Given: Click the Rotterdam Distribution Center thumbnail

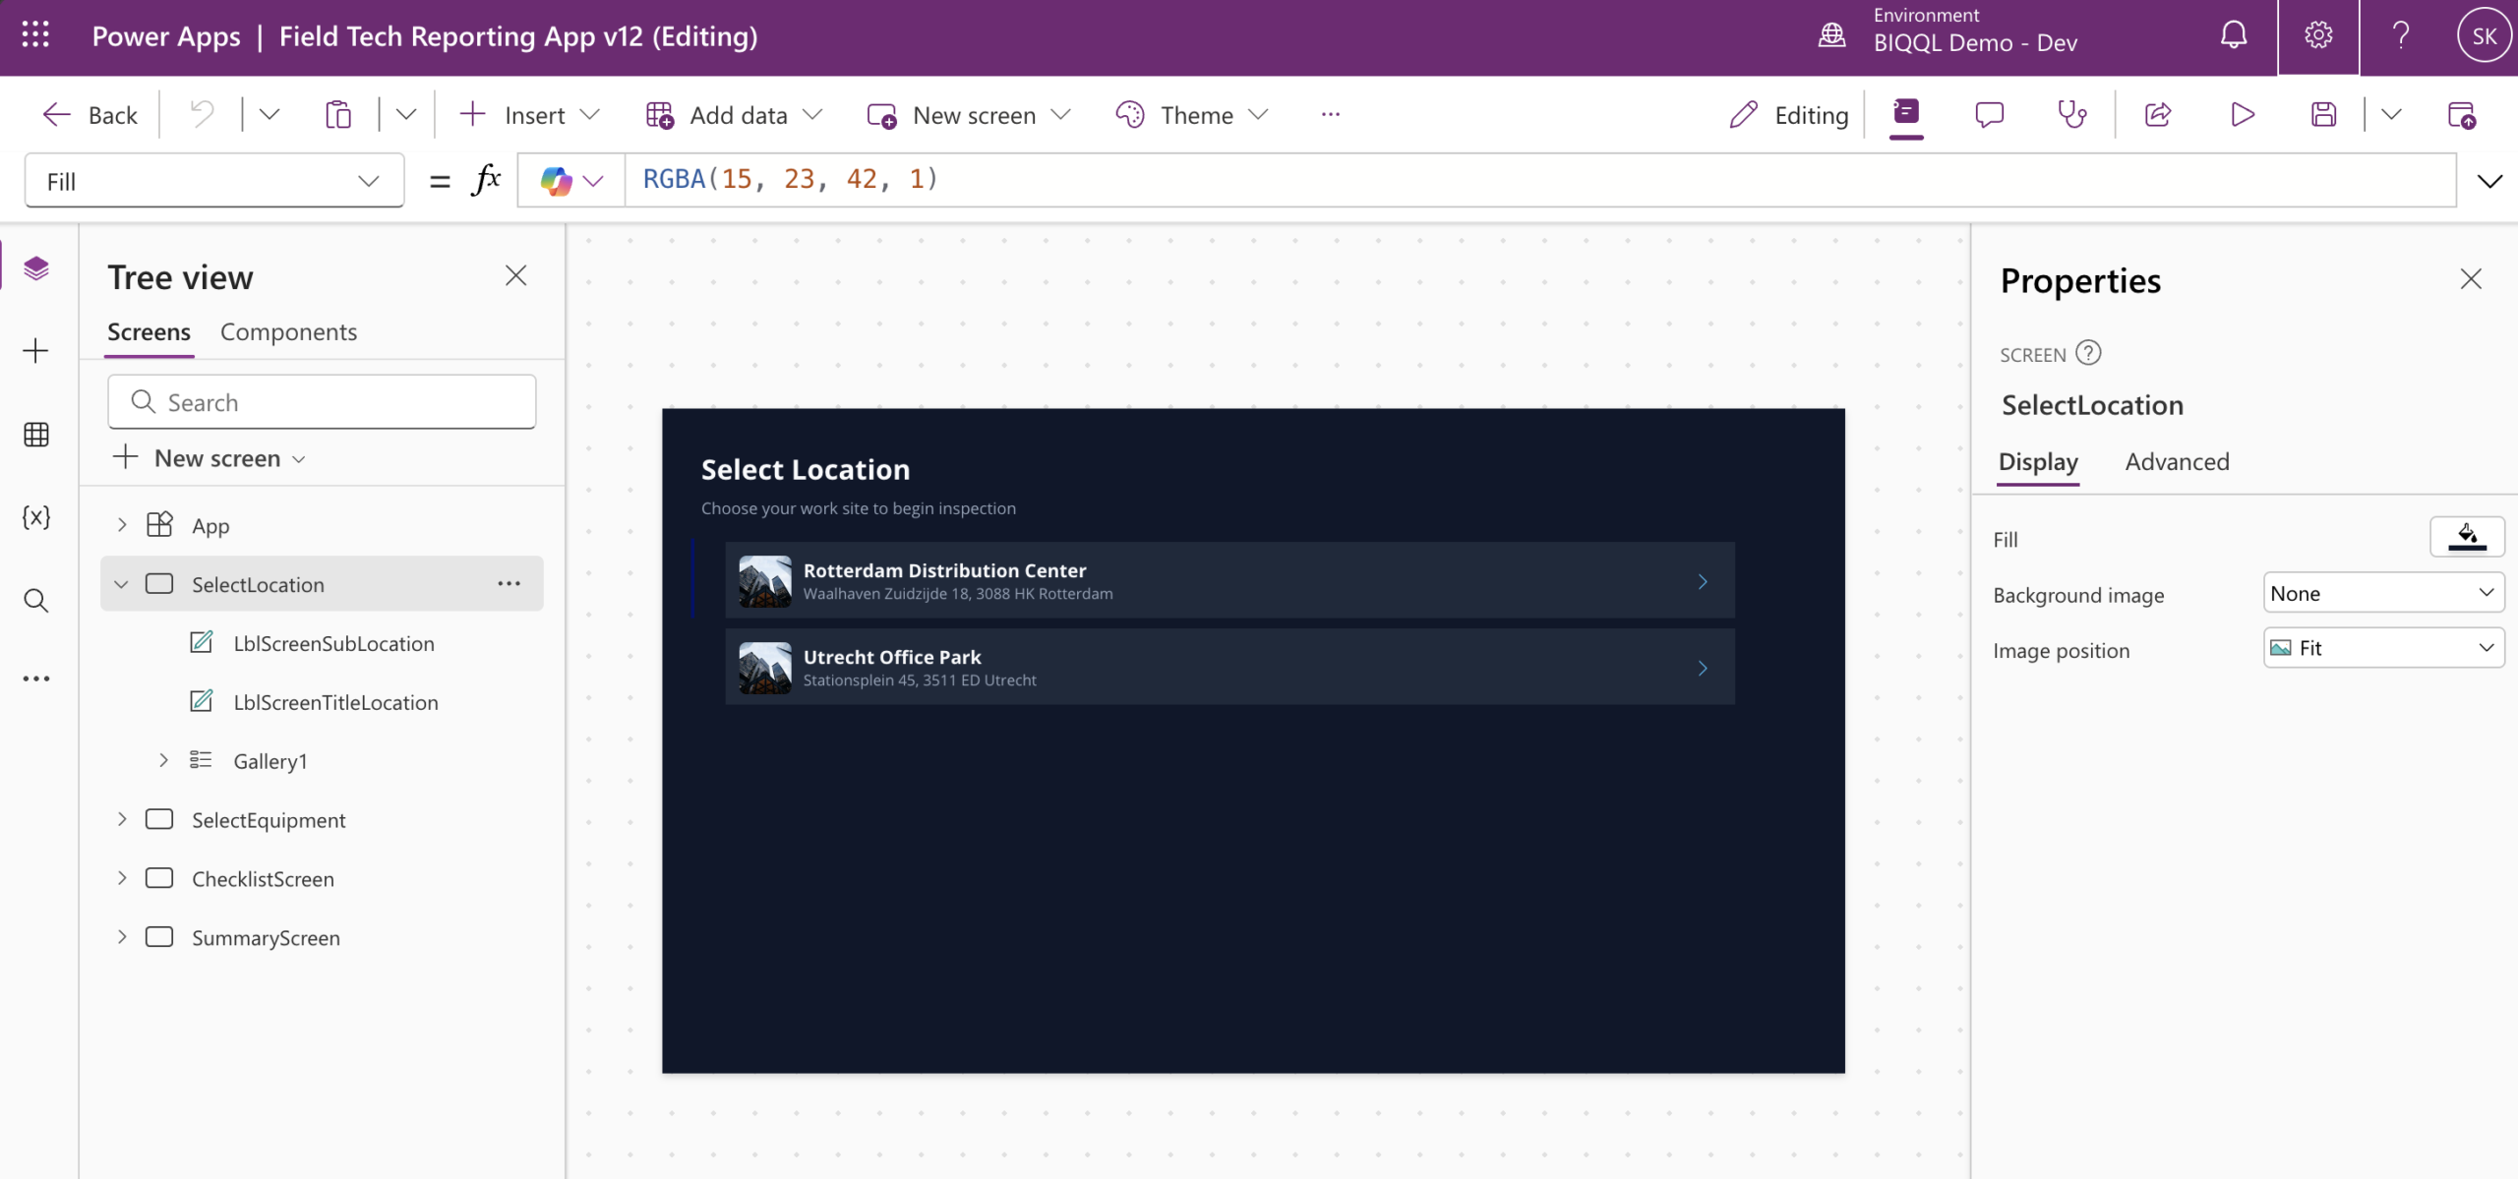Looking at the screenshot, I should 765,581.
